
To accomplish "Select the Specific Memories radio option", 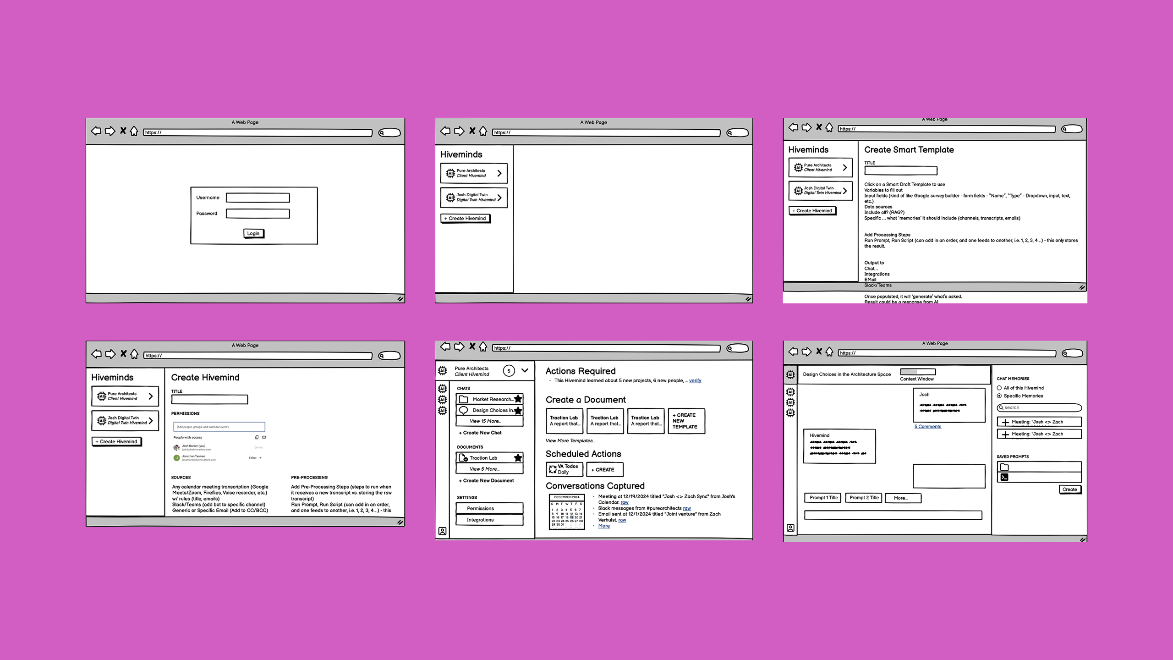I will click(x=999, y=396).
